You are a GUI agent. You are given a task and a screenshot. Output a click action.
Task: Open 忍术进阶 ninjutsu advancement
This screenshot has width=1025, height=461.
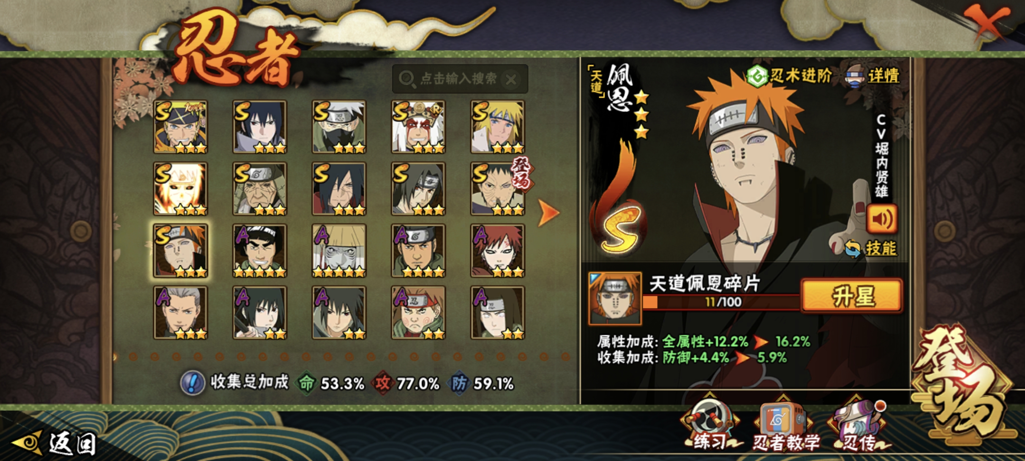789,75
